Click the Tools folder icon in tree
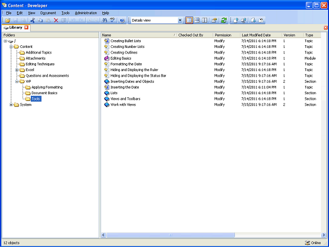The height and width of the screenshot is (247, 329). (28, 98)
